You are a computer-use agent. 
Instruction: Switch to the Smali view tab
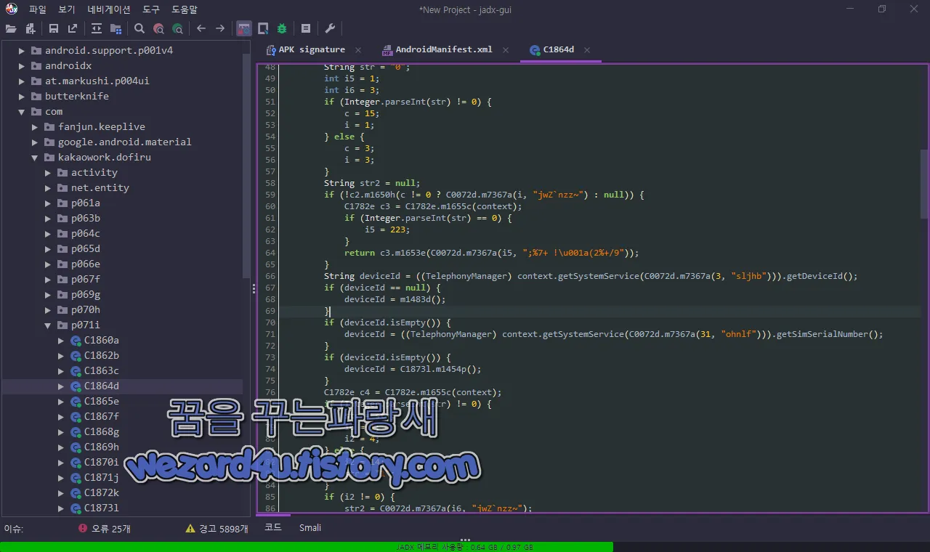tap(310, 527)
